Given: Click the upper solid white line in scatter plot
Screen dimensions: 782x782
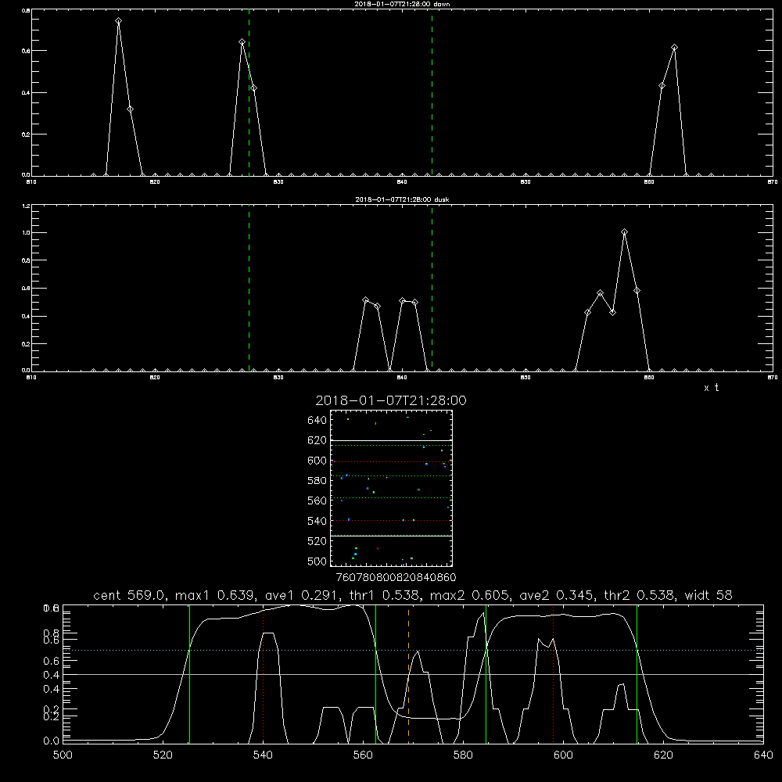Looking at the screenshot, I should (x=391, y=440).
